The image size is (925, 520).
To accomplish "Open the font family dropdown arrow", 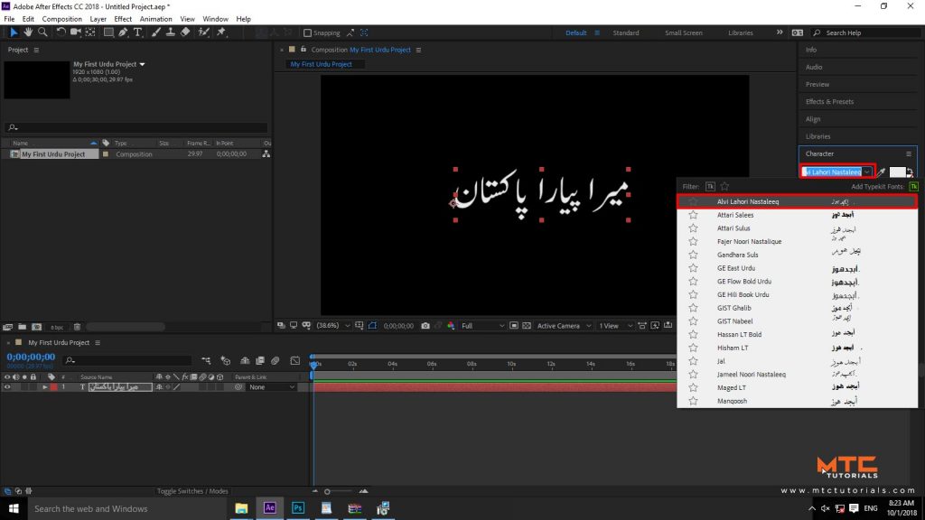I will point(867,172).
